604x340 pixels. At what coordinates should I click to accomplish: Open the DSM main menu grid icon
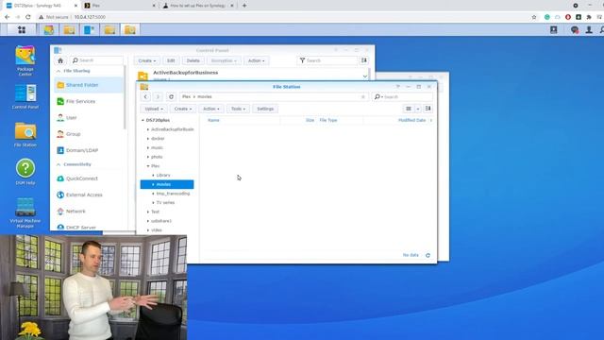(22, 29)
